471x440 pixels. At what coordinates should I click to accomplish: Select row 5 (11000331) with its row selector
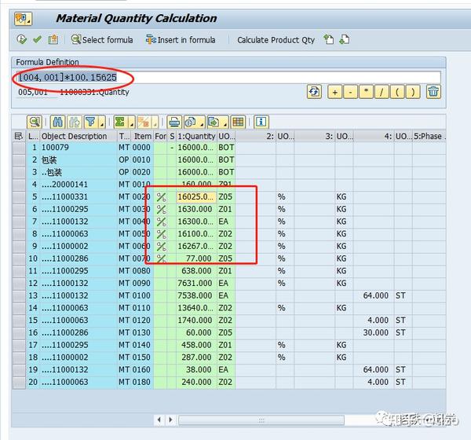coord(19,197)
